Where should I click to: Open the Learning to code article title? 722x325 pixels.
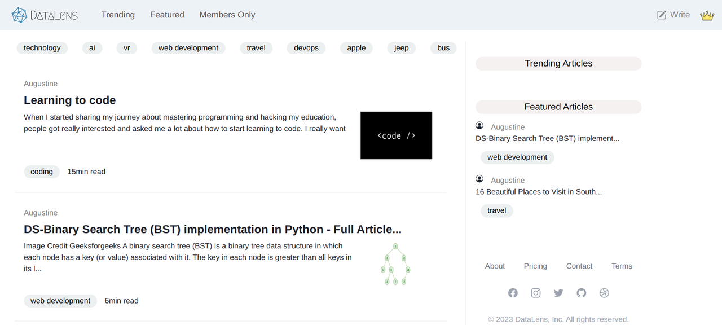click(x=70, y=100)
